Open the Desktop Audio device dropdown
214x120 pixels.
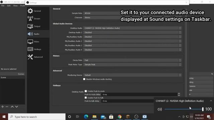pyautogui.click(x=132, y=28)
